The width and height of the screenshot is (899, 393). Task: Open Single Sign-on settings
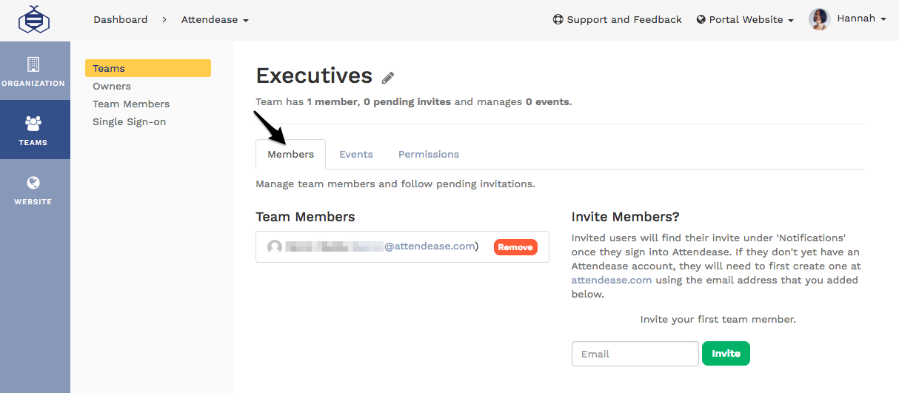[129, 122]
